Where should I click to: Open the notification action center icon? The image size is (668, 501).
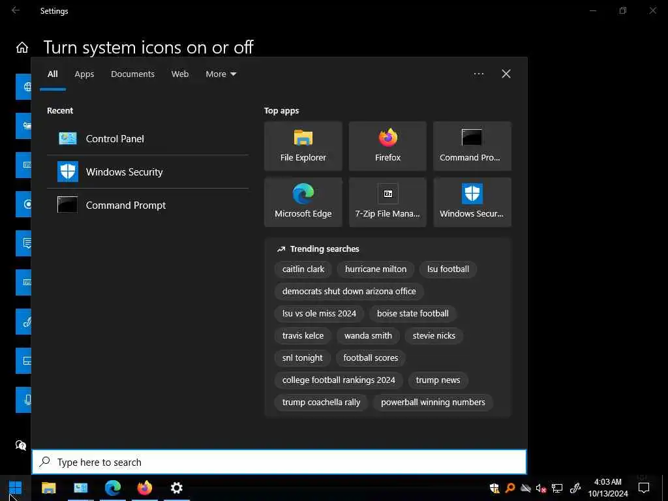pyautogui.click(x=644, y=488)
